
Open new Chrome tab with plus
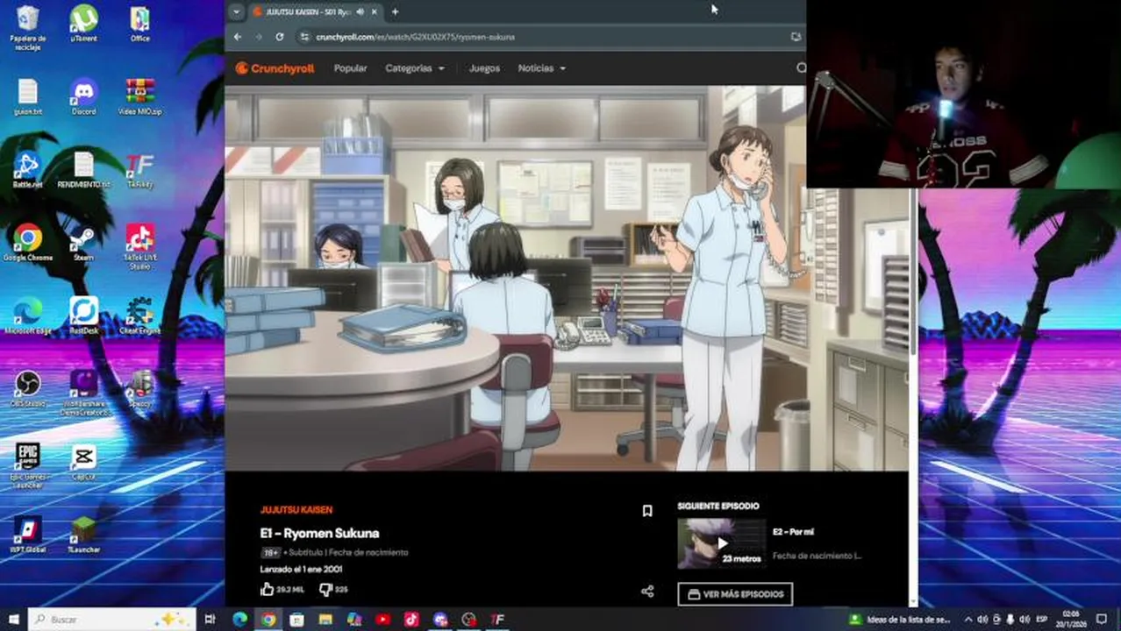395,11
